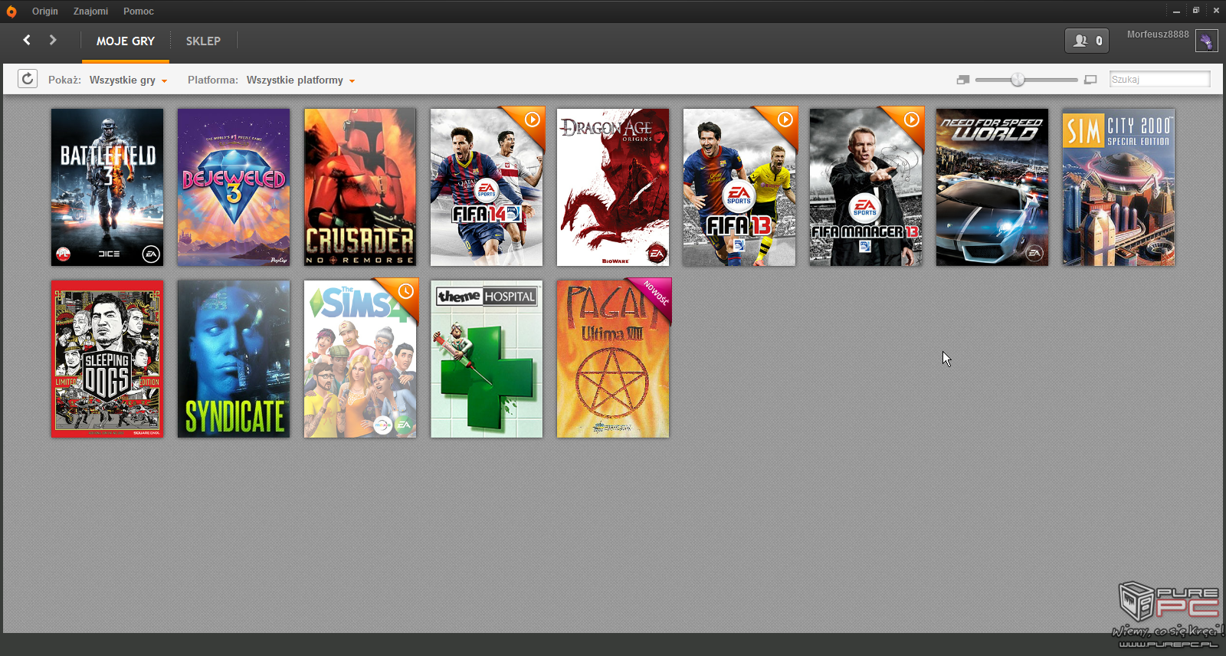Click the large tiles size icon

click(x=1091, y=80)
